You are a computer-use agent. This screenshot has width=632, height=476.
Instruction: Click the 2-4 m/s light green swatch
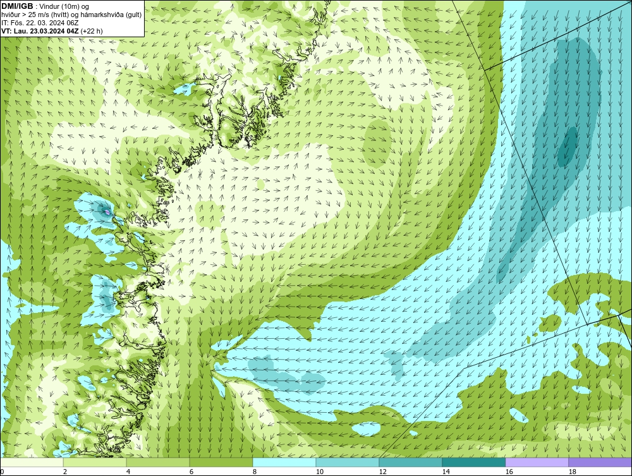click(95, 462)
